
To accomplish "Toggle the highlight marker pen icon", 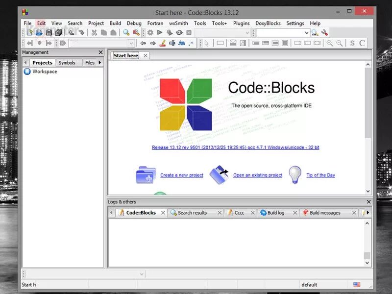I will click(x=163, y=43).
